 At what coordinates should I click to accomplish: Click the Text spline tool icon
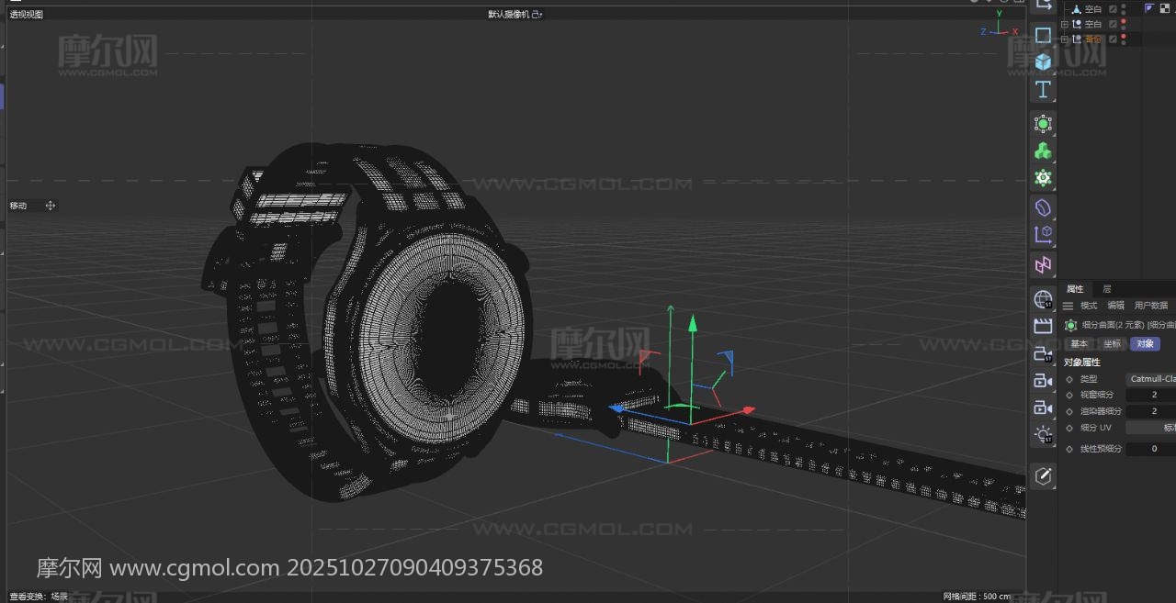point(1043,90)
